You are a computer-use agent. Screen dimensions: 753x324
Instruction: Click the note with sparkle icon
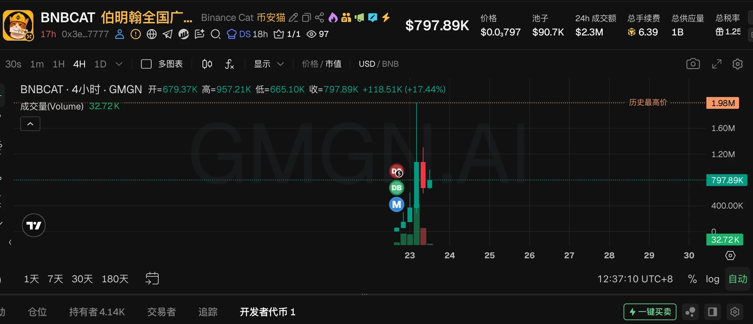pos(199,34)
